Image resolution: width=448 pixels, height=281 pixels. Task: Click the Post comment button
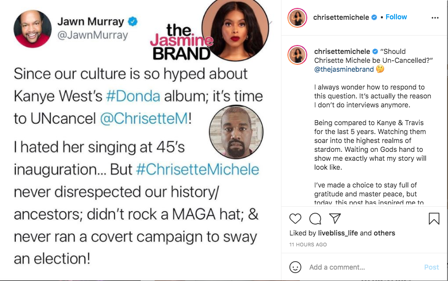432,267
